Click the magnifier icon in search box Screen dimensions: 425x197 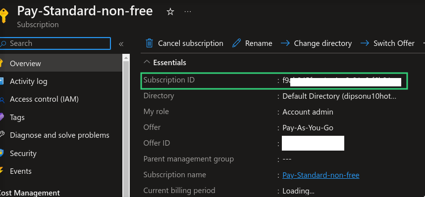tap(3, 43)
